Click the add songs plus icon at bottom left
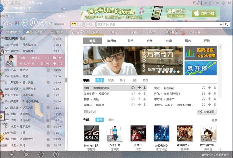 pyautogui.click(x=11, y=154)
